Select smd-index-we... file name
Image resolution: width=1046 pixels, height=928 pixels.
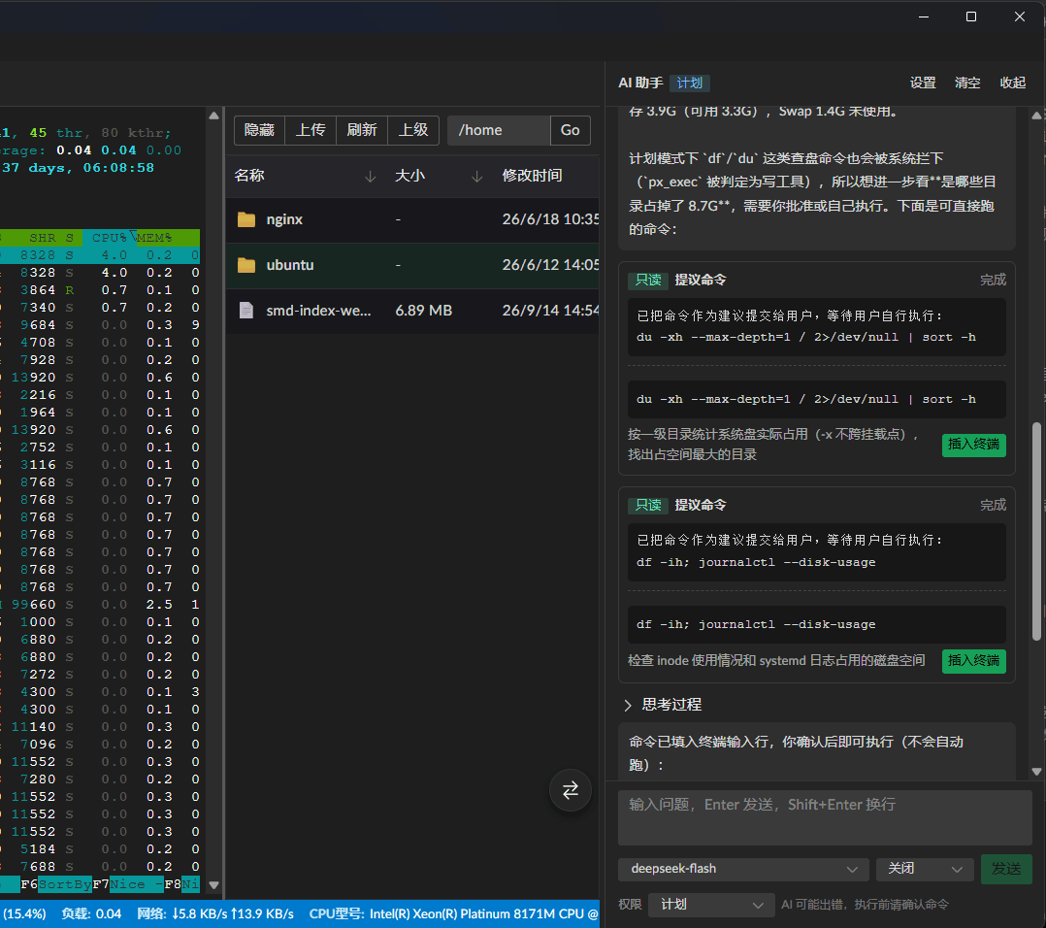pos(318,311)
